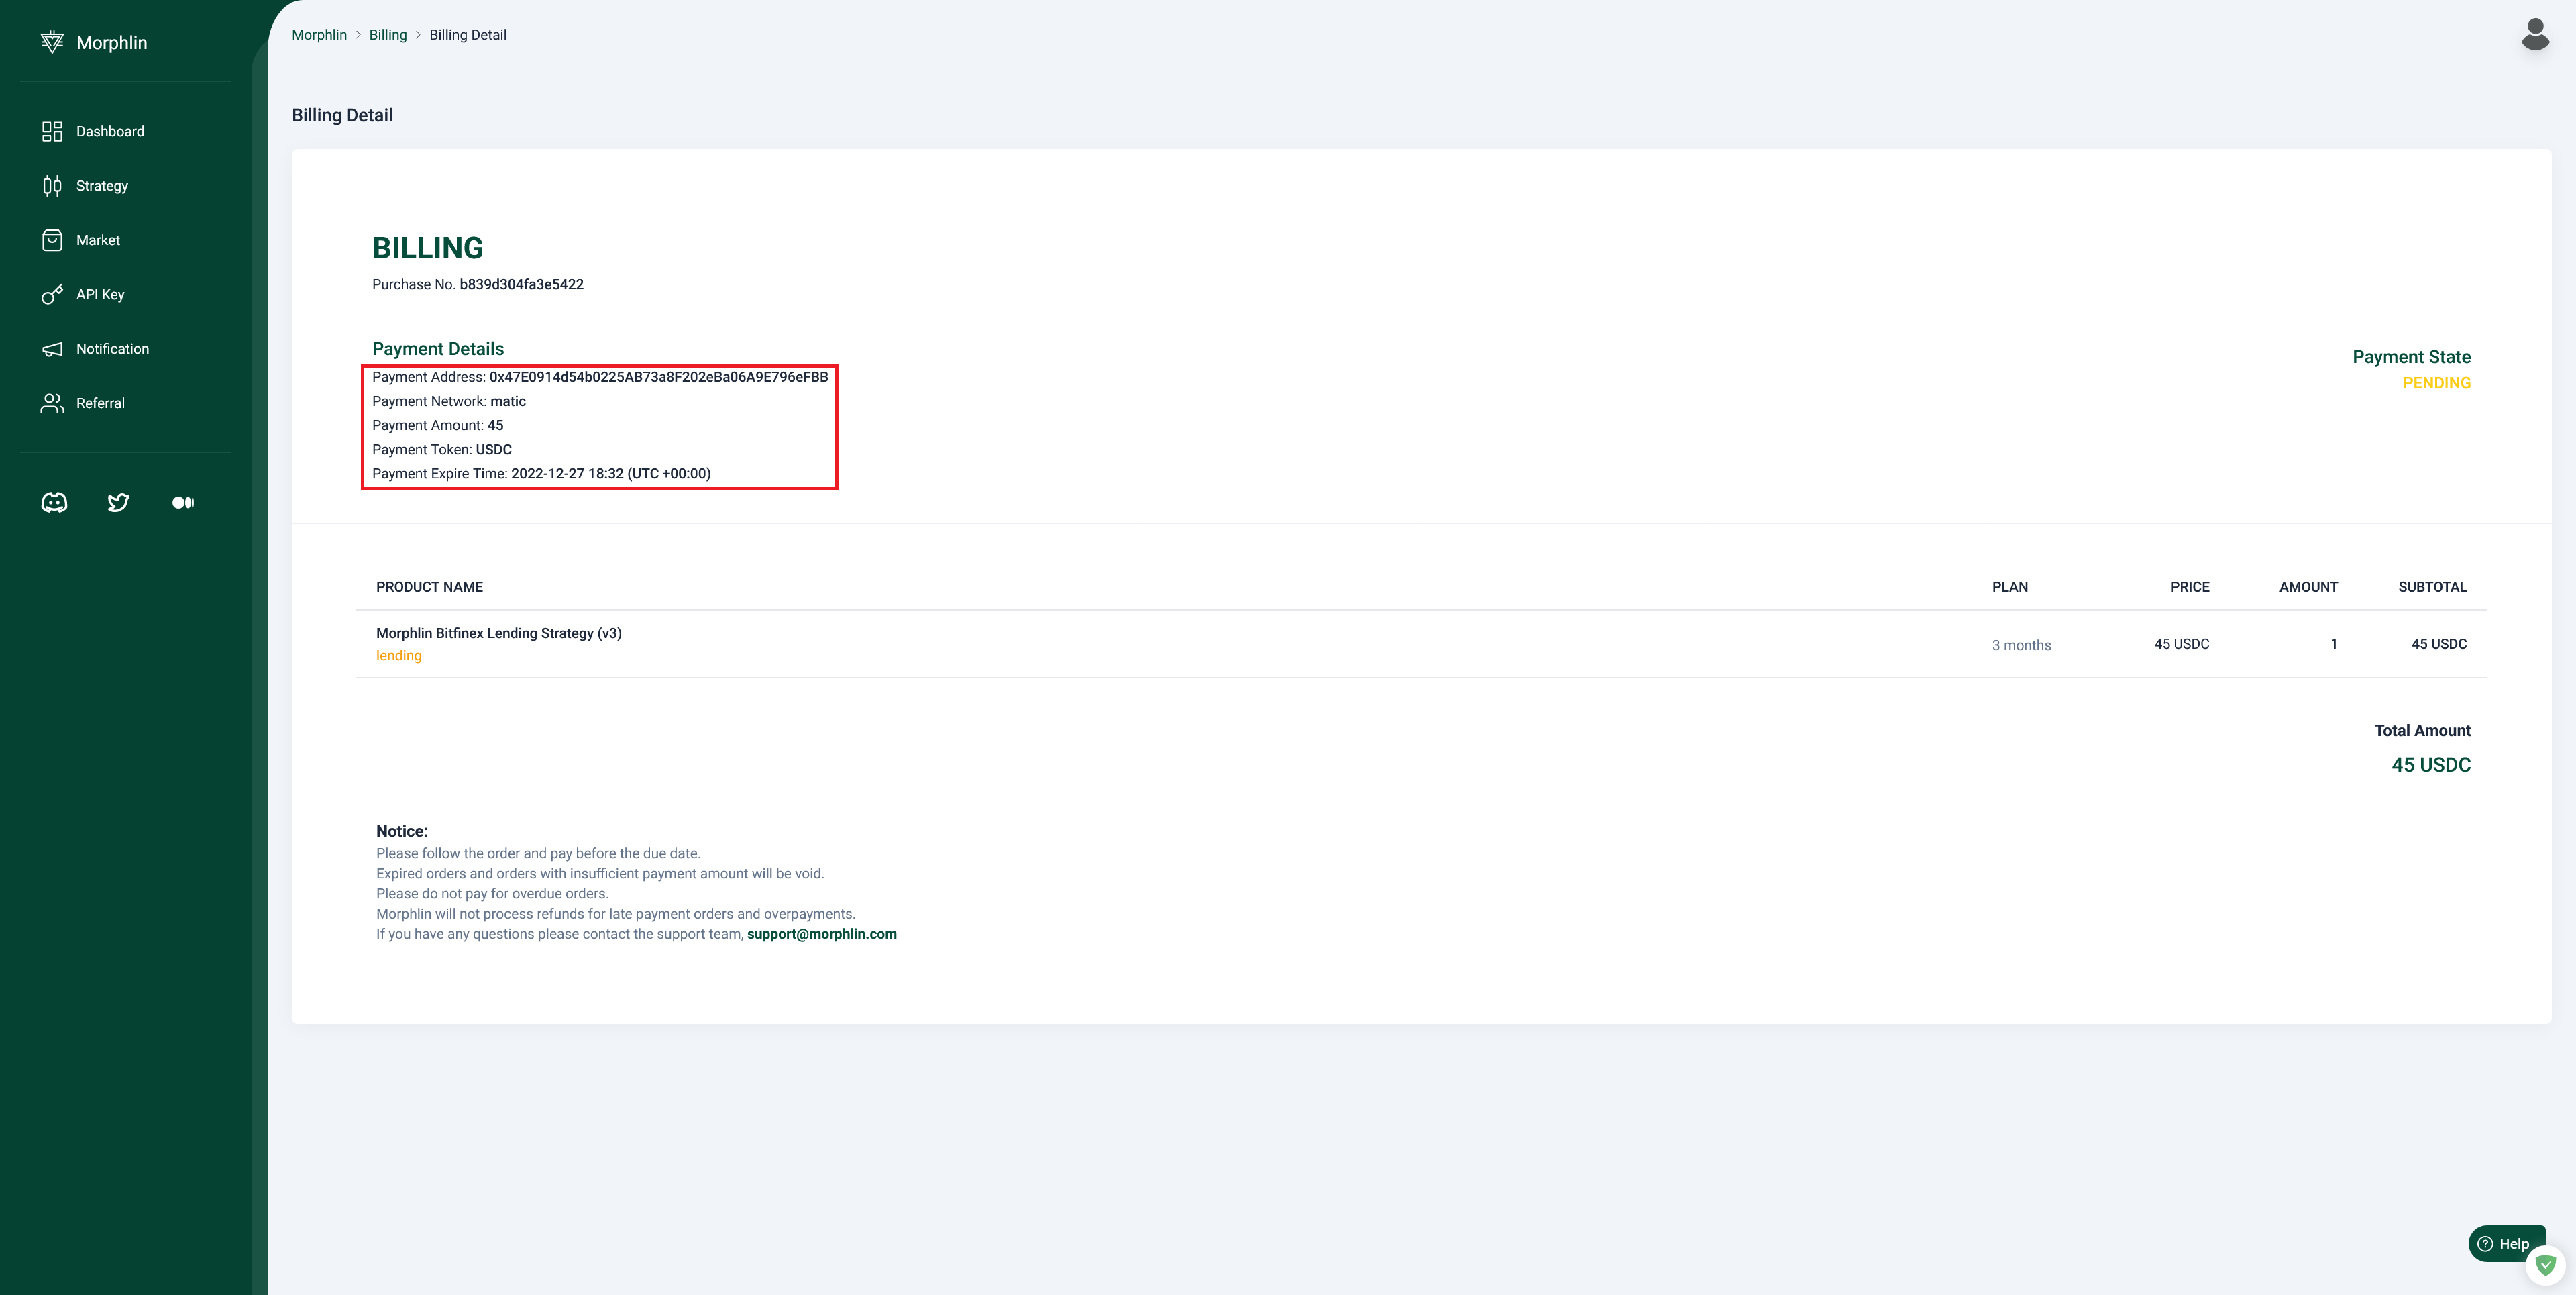This screenshot has width=2576, height=1295.
Task: Open Notification megaphone icon
Action: click(x=52, y=349)
